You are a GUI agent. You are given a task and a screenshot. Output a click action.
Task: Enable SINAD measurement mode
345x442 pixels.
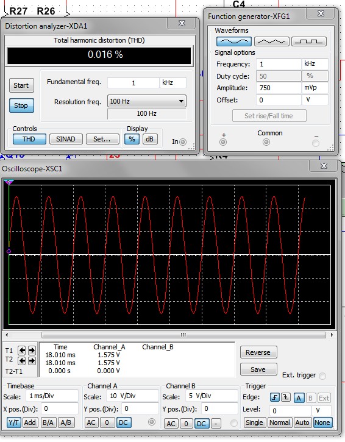point(66,139)
